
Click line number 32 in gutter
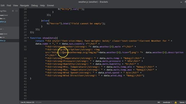(x=25, y=49)
